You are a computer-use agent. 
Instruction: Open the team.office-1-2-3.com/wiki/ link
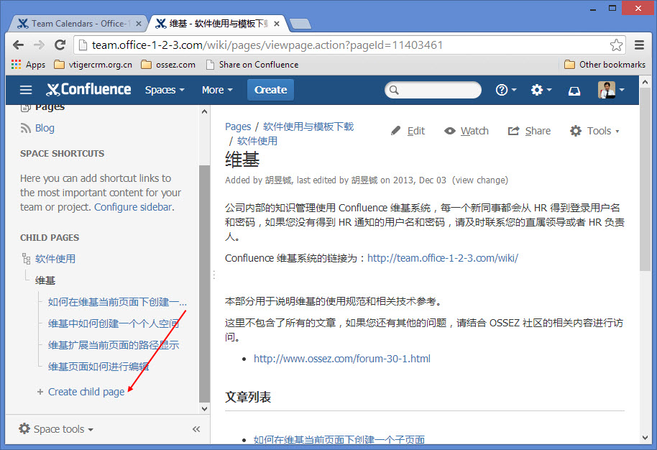[x=443, y=258]
